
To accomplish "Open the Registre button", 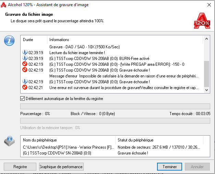I will pyautogui.click(x=20, y=166).
